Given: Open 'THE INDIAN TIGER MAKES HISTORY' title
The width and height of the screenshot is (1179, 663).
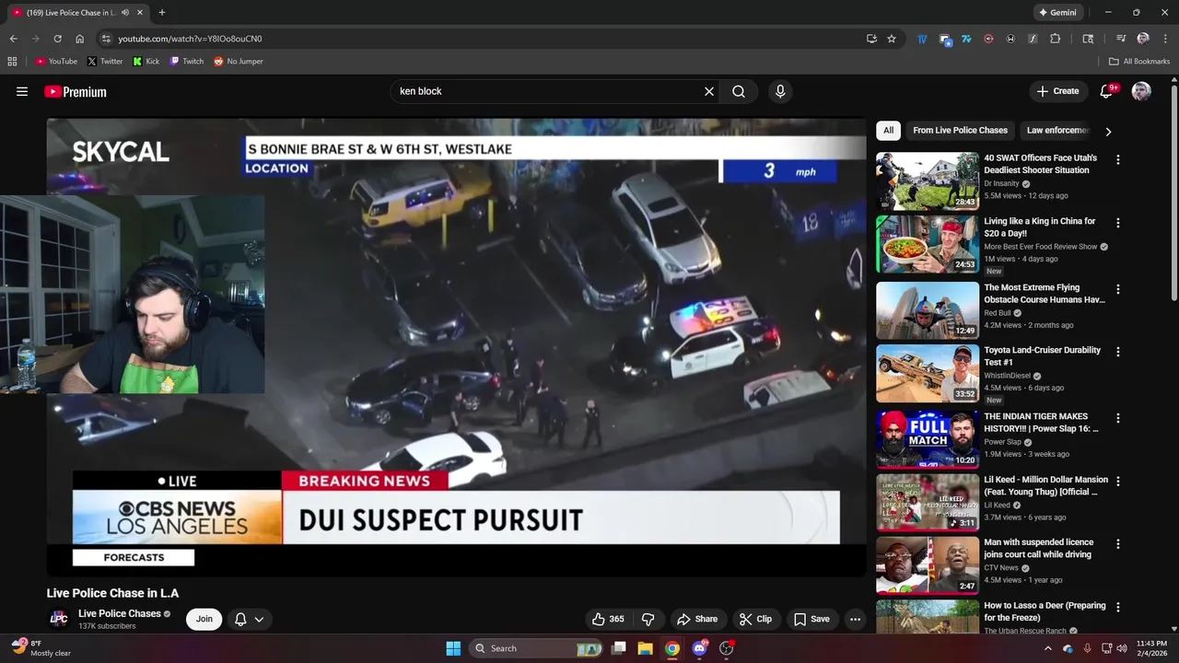Looking at the screenshot, I should tap(1041, 422).
